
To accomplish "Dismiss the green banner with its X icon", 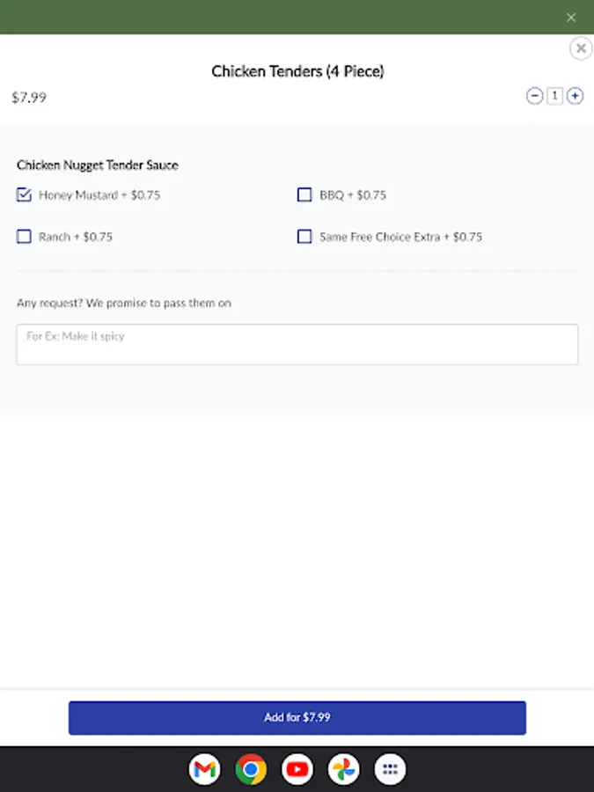I will (x=571, y=16).
